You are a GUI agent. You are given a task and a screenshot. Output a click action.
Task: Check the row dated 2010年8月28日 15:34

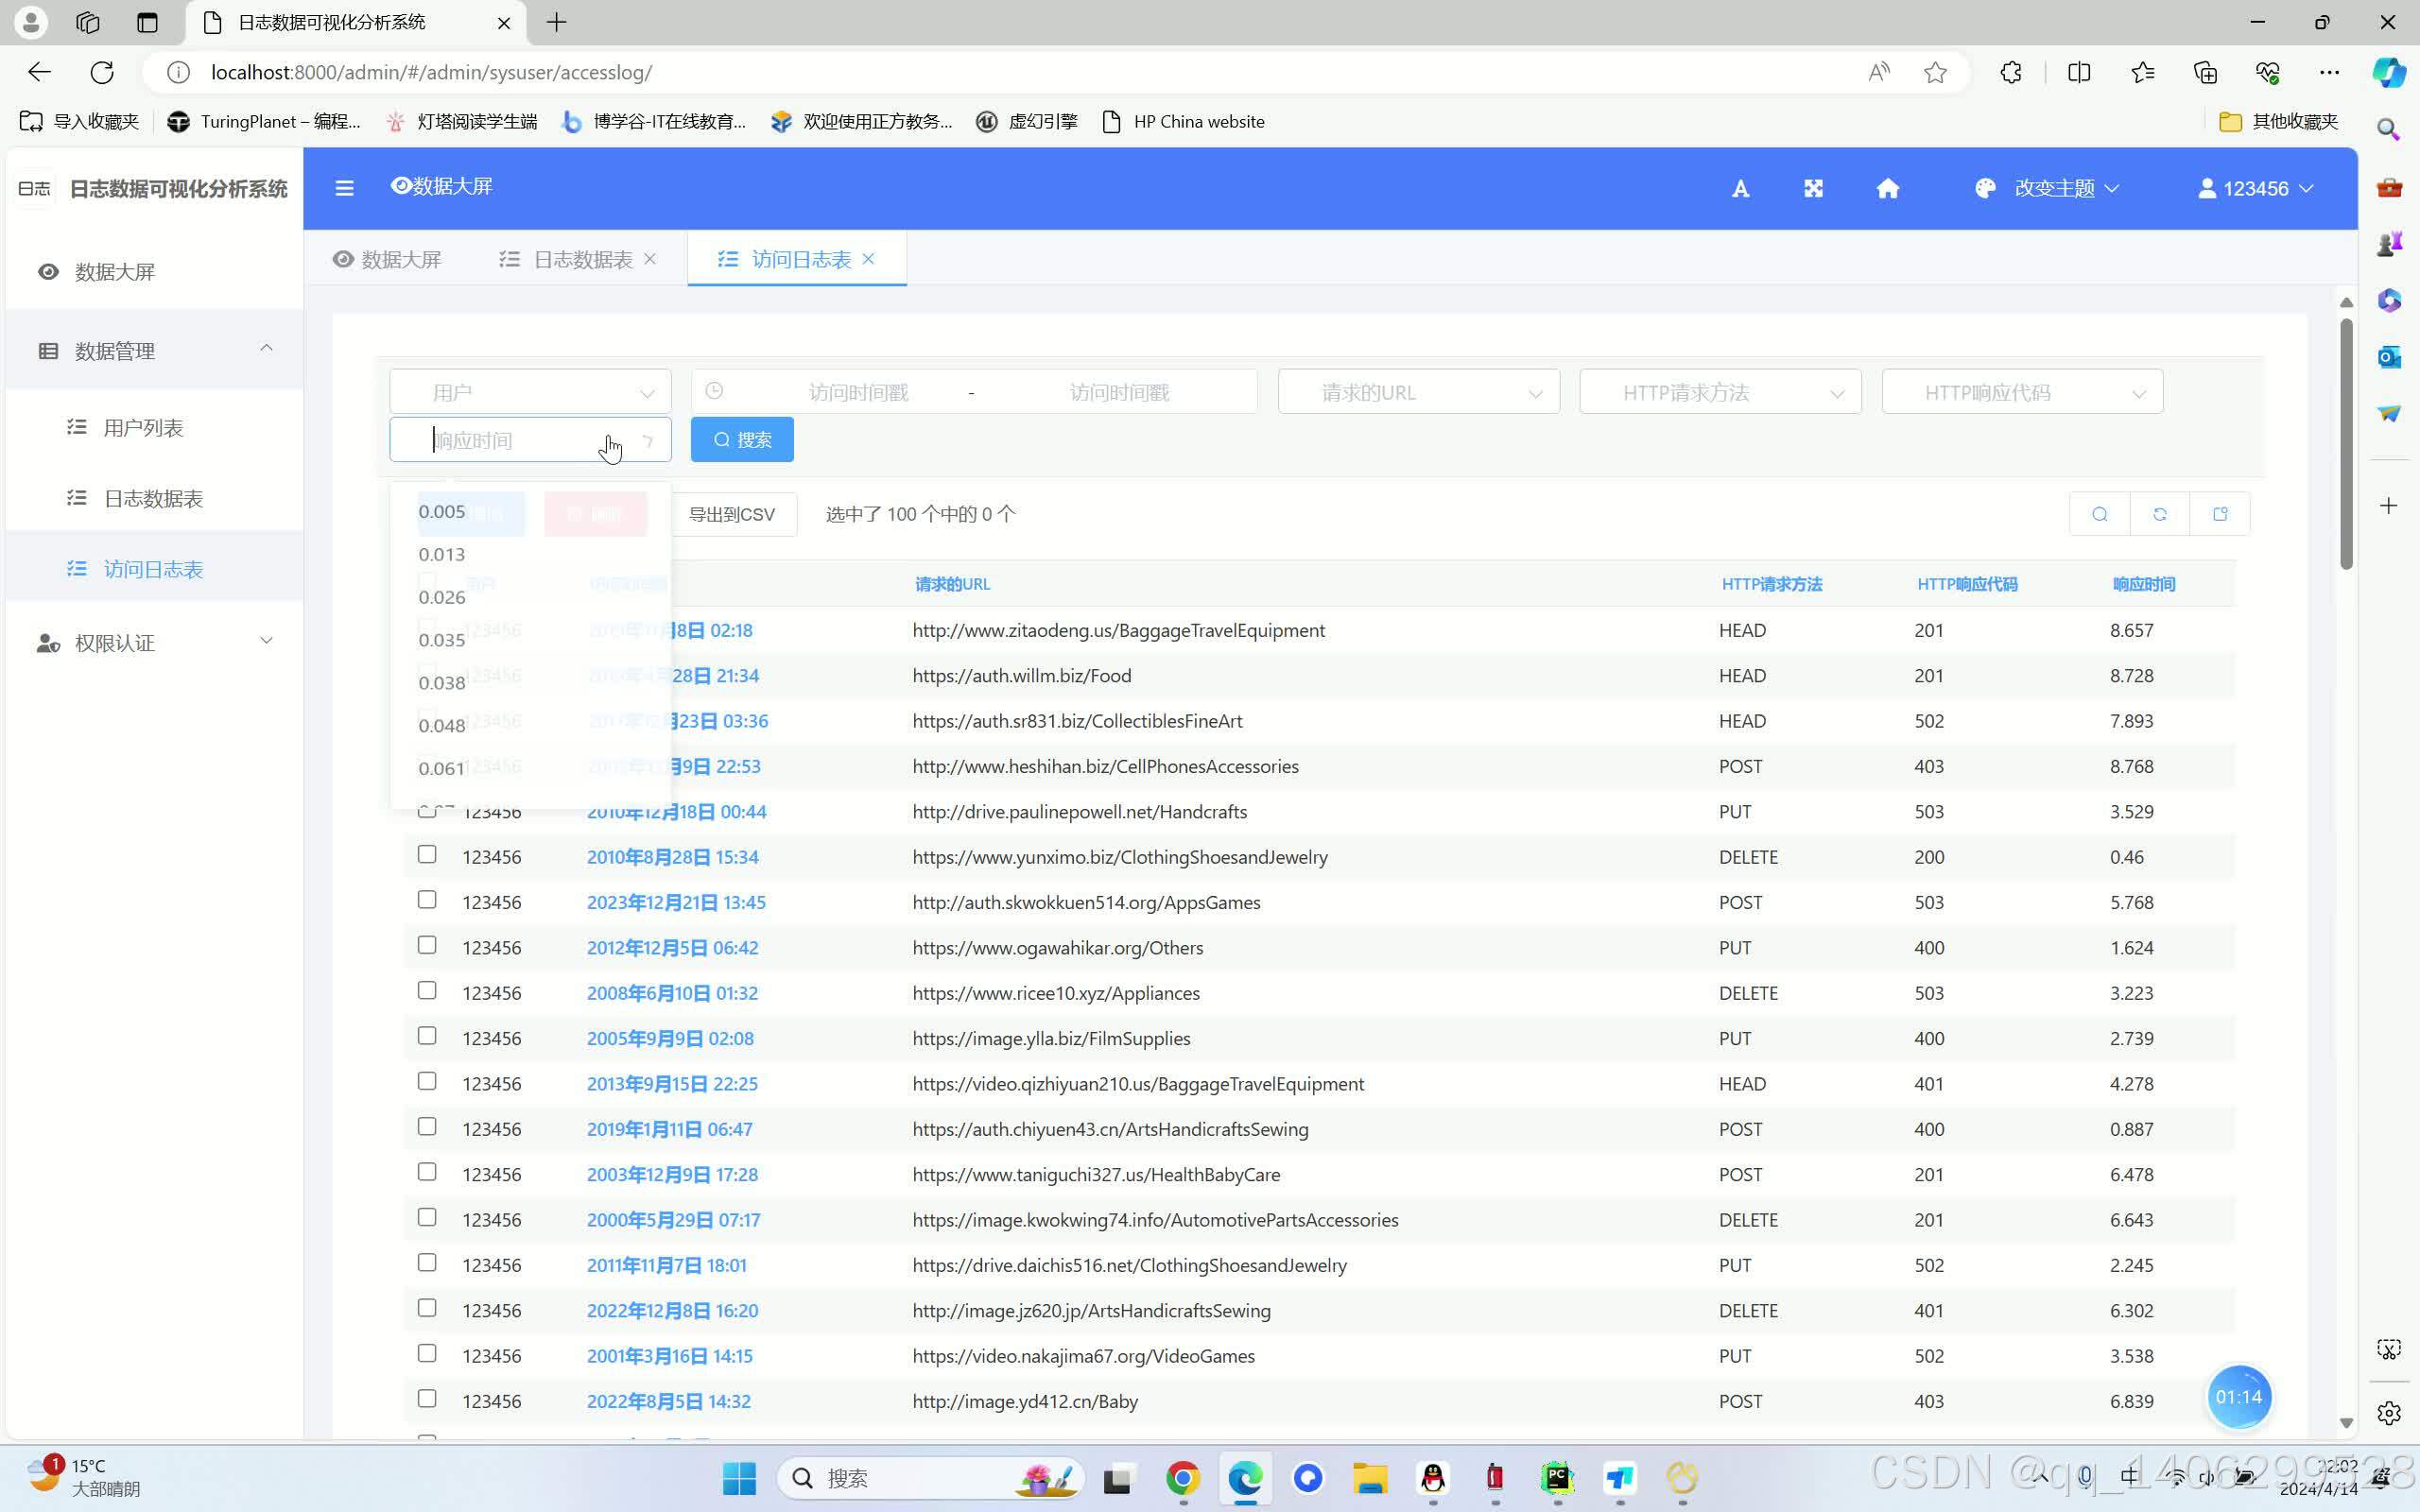(427, 855)
